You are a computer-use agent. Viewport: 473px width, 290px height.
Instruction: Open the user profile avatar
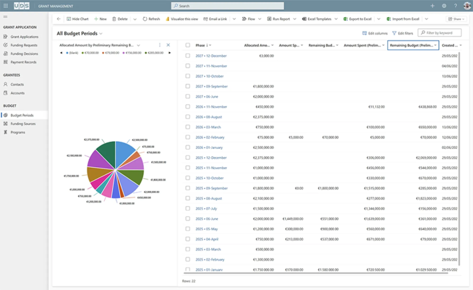pos(467,6)
